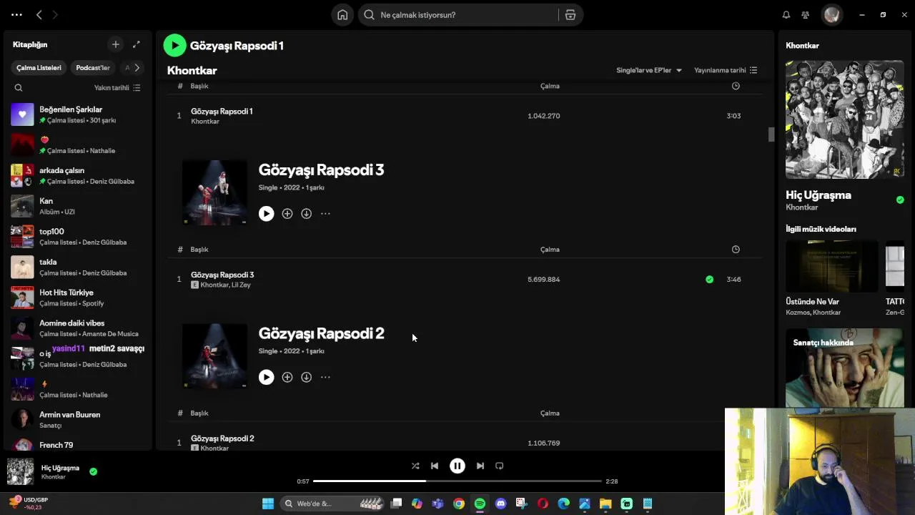Open Microsoft Teams from the taskbar
Viewport: 915px width, 515px height.
click(437, 504)
